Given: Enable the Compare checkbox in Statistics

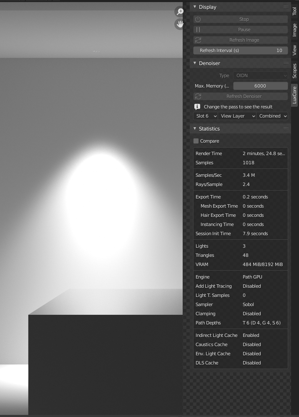Looking at the screenshot, I should point(196,141).
